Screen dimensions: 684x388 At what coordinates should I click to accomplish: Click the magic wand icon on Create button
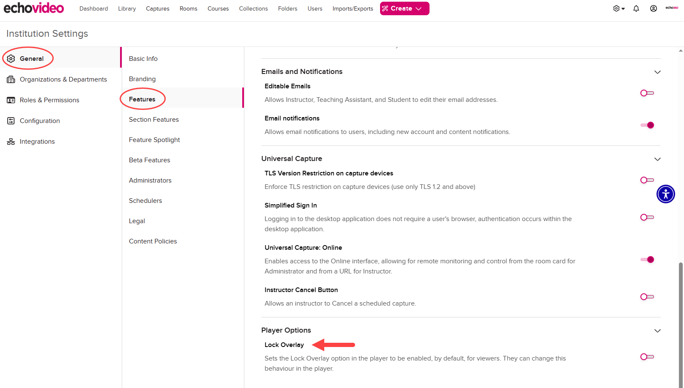(385, 8)
